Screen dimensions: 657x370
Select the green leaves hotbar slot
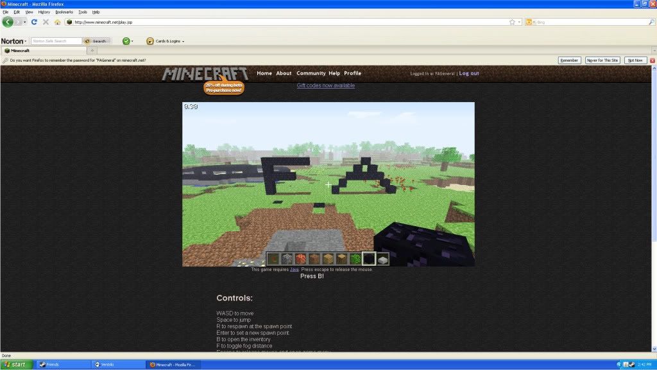point(355,259)
